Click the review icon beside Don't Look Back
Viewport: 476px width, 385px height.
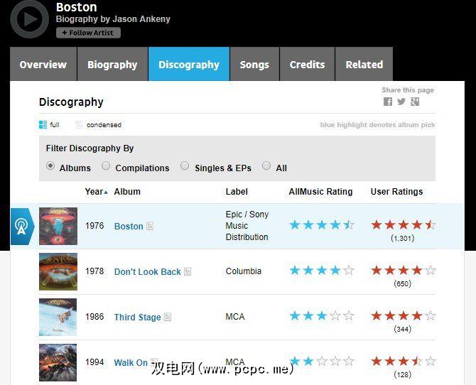[188, 271]
